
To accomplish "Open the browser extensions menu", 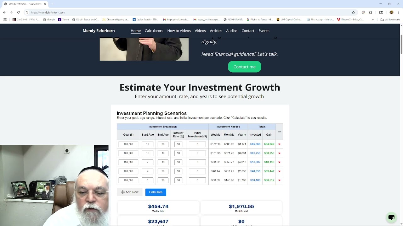I will pos(371,12).
